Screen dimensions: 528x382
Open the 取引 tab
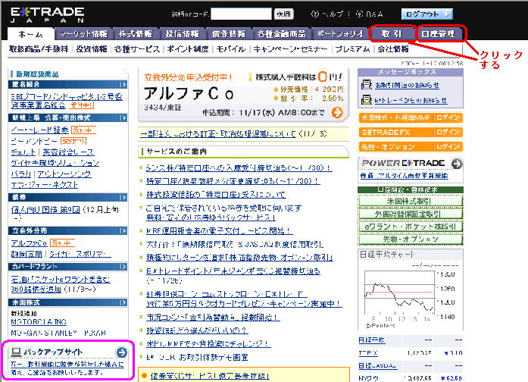[392, 33]
